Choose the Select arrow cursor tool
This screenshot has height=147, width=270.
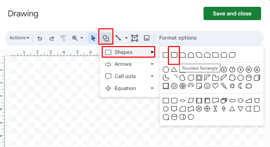[93, 38]
